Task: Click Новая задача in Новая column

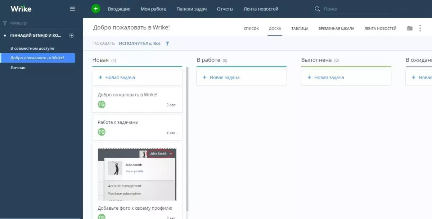Action: (x=120, y=77)
